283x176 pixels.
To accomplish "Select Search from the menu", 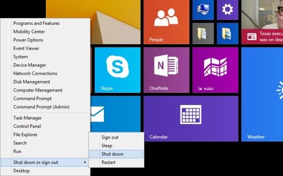I will [x=20, y=143].
